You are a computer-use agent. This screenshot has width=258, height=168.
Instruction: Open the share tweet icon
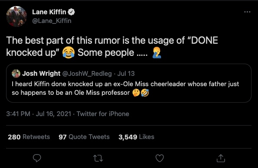point(221,158)
